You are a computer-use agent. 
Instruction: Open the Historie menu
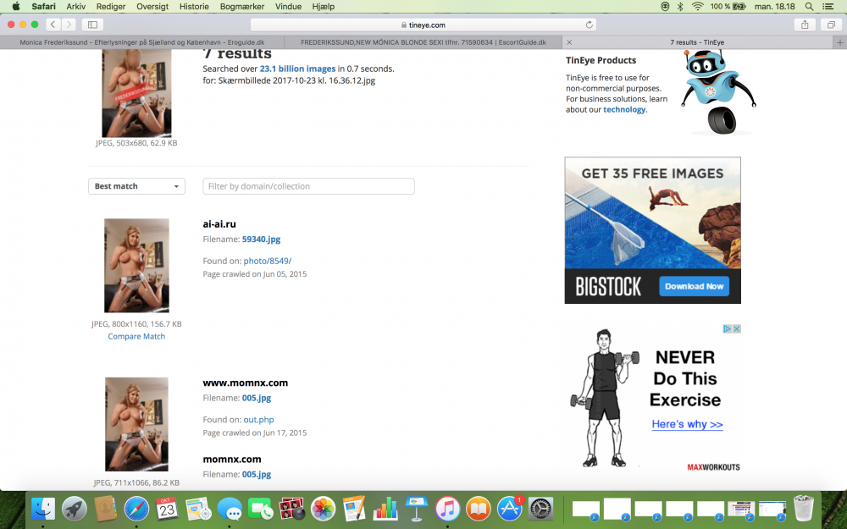coord(194,7)
